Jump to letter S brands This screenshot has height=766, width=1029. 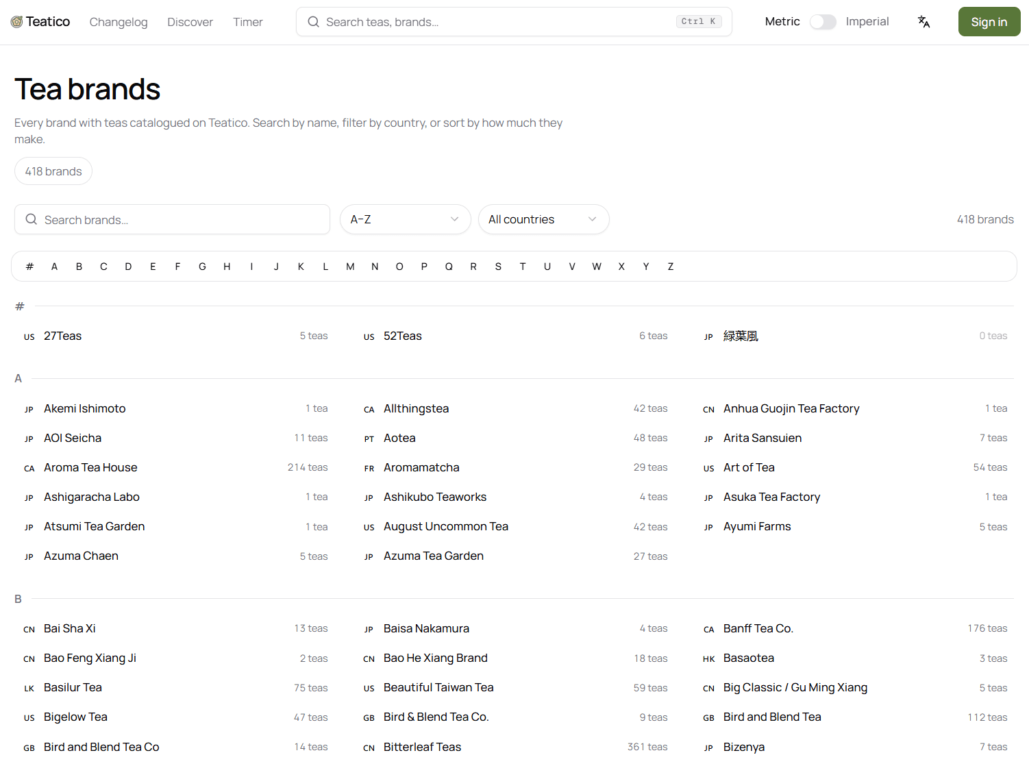498,267
